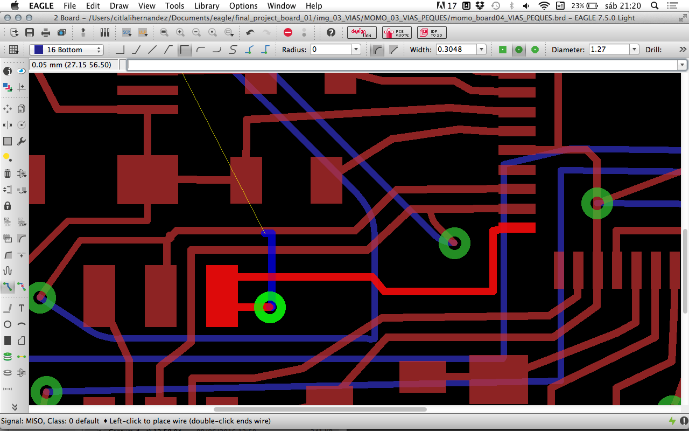Click the Diameter value 1.27 field
Screen dimensions: 689x431
point(609,50)
